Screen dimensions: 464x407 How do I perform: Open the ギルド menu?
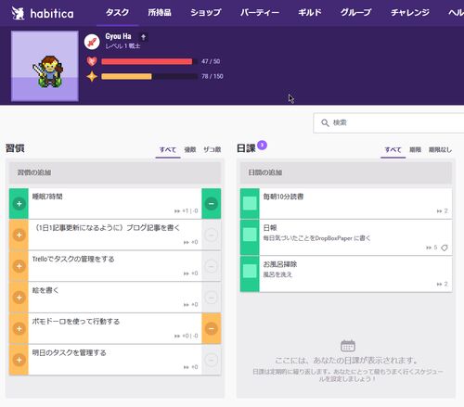[x=310, y=13]
